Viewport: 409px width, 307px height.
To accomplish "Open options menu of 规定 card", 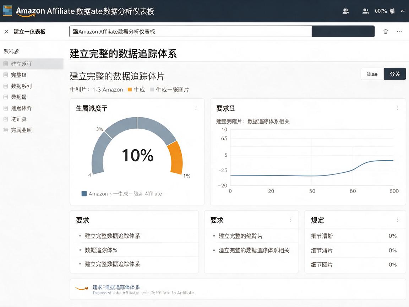I will tap(398, 220).
